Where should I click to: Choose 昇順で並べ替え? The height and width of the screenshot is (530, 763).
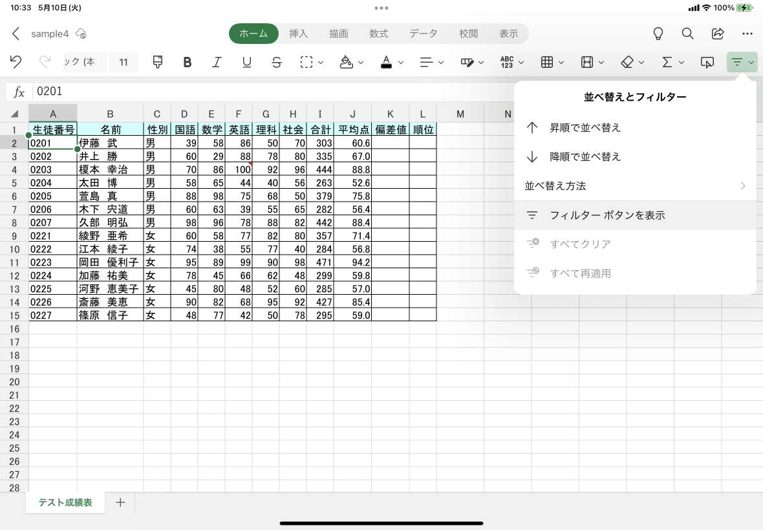pos(635,128)
